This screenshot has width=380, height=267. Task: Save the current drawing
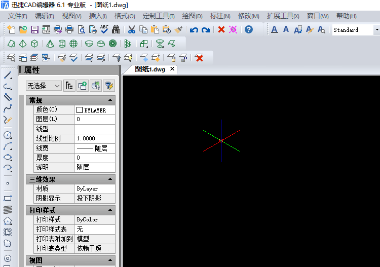(34, 29)
